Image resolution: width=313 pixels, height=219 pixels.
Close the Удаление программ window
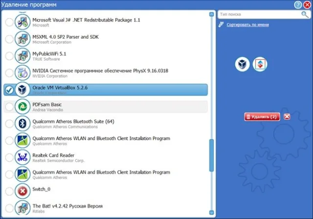[x=307, y=5]
